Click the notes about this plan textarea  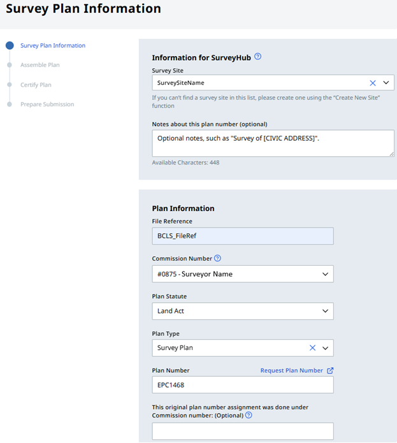coord(273,143)
